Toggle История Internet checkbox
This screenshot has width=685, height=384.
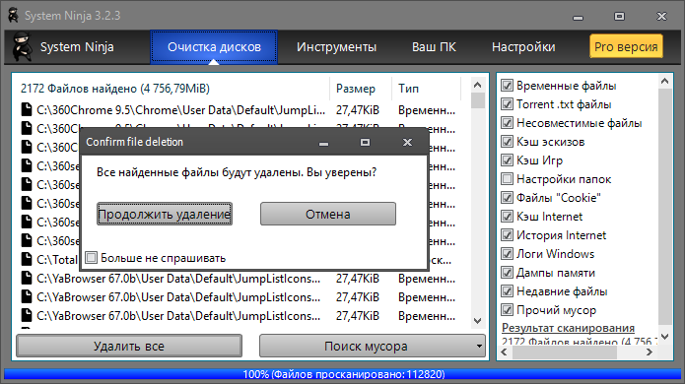pos(507,235)
